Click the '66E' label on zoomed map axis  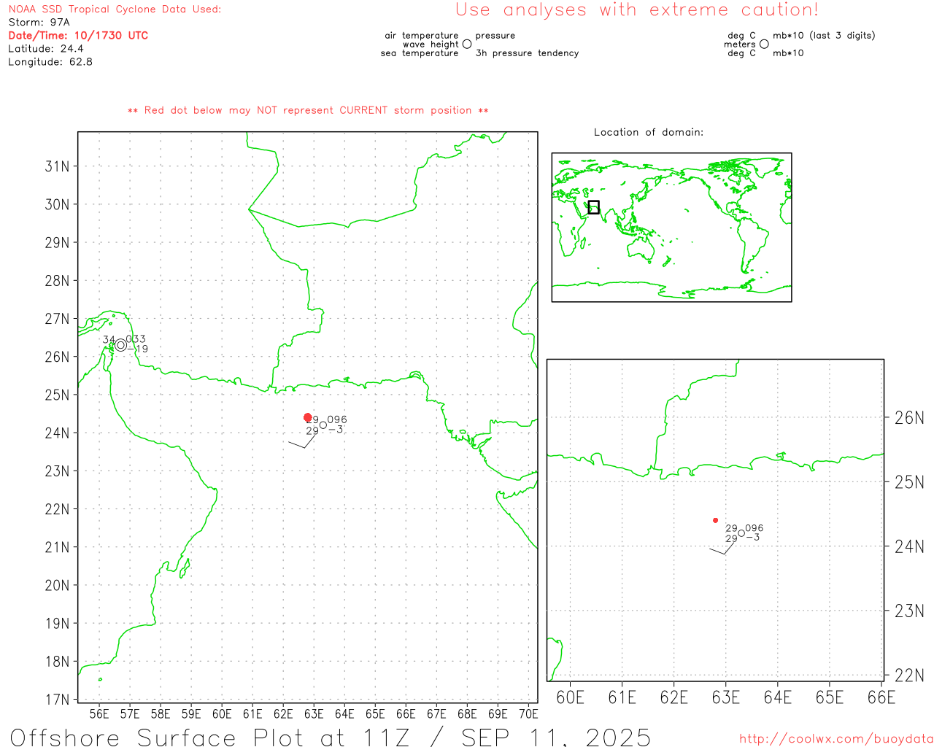(881, 698)
